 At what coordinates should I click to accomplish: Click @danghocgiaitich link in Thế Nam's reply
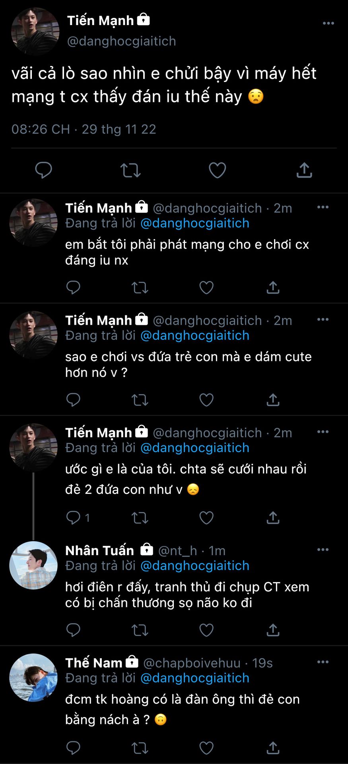click(195, 678)
